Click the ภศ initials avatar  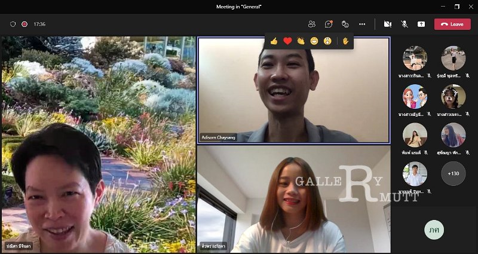point(434,229)
